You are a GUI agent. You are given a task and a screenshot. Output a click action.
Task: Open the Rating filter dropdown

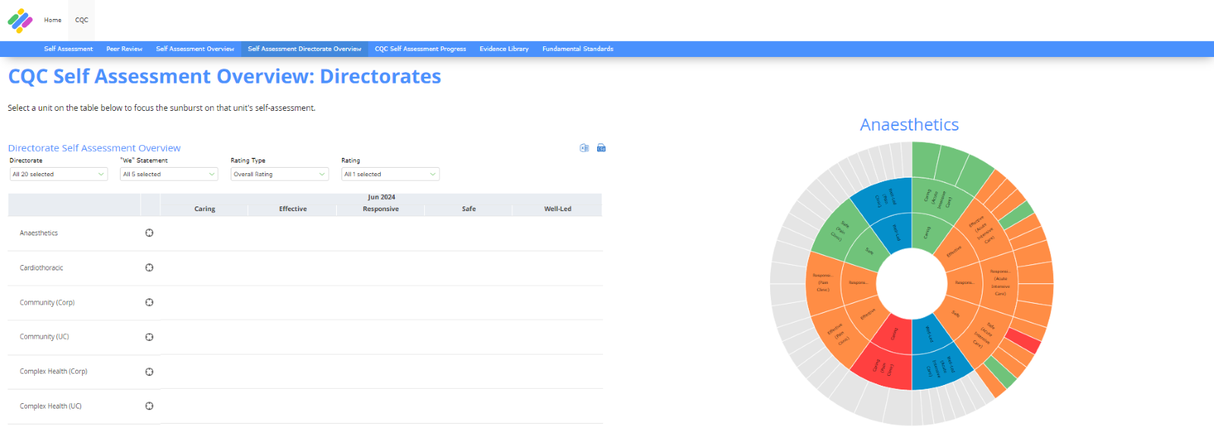point(391,174)
